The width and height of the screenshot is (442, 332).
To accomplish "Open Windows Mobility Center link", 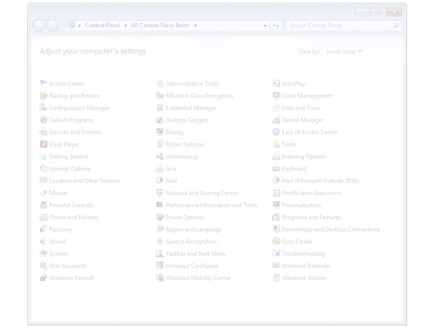I will [198, 278].
